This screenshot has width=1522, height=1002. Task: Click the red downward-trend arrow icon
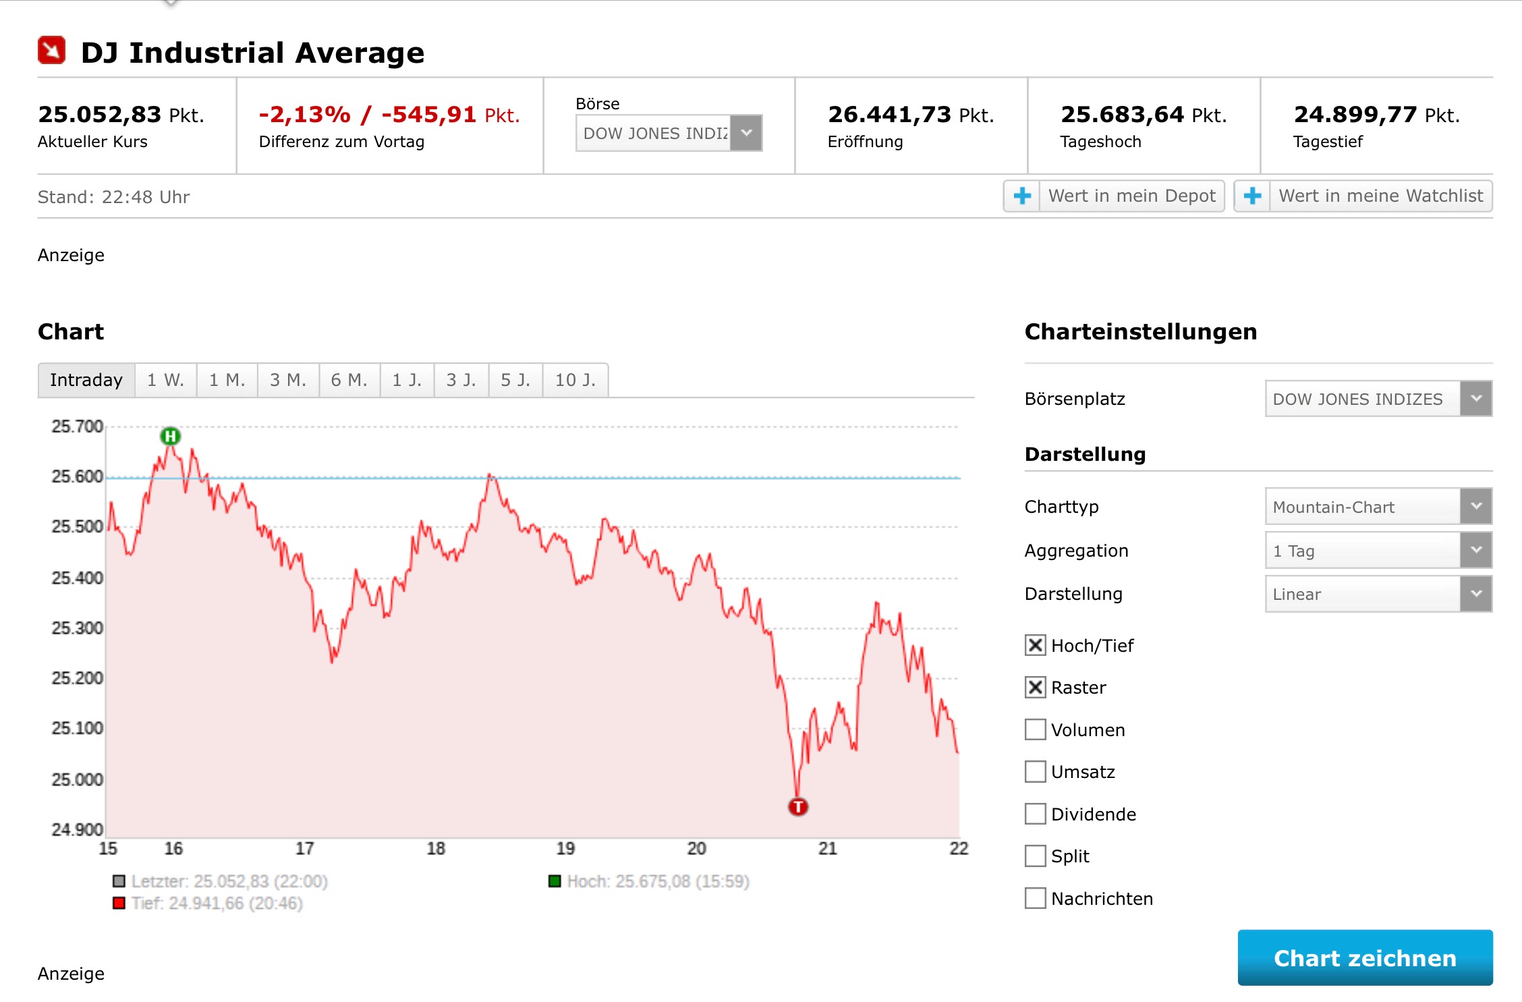(51, 51)
